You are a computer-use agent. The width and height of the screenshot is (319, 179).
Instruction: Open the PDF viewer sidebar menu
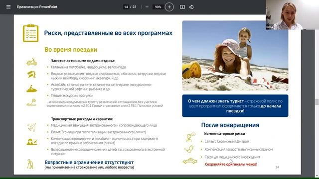point(8,7)
